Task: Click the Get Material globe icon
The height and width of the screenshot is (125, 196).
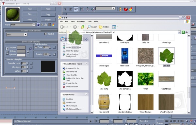Action: (38, 25)
